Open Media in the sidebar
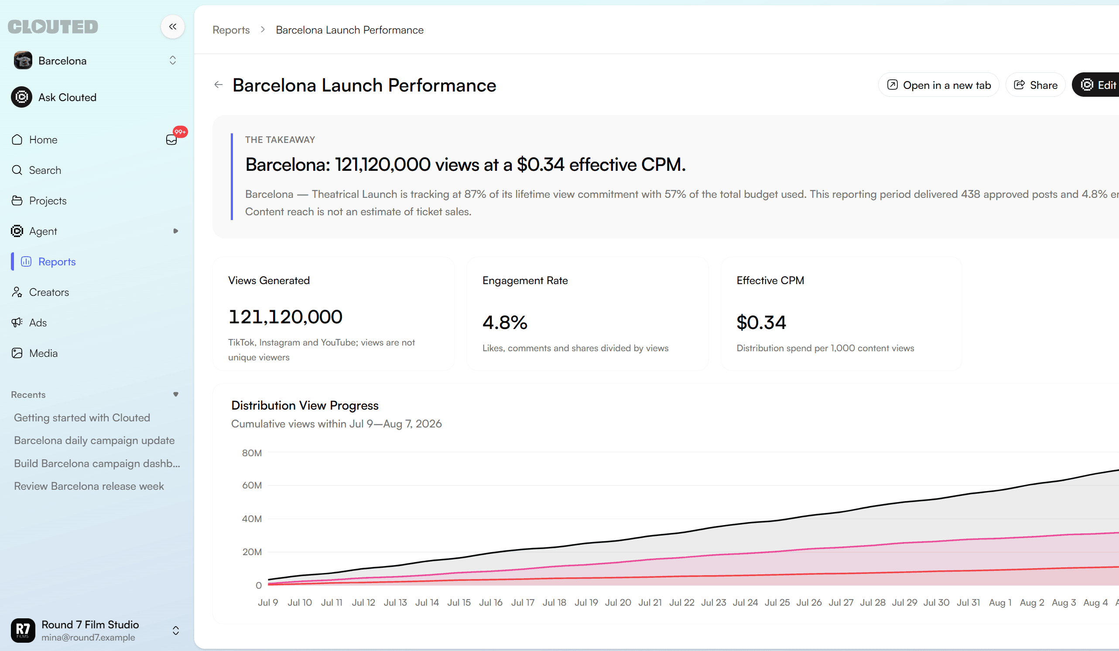 43,353
